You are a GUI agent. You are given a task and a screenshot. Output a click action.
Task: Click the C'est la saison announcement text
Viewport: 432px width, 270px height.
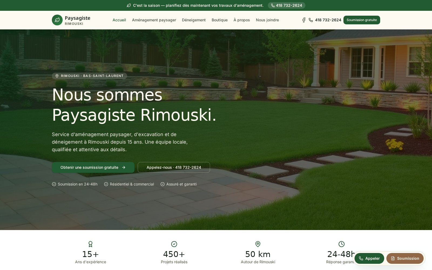[x=198, y=5]
